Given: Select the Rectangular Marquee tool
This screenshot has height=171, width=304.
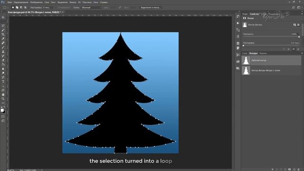Looking at the screenshot, I should coord(3,21).
